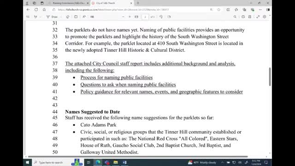295x166 pixels.
Task: Open the Edge sidebar Copilot icon
Action: 268,10
